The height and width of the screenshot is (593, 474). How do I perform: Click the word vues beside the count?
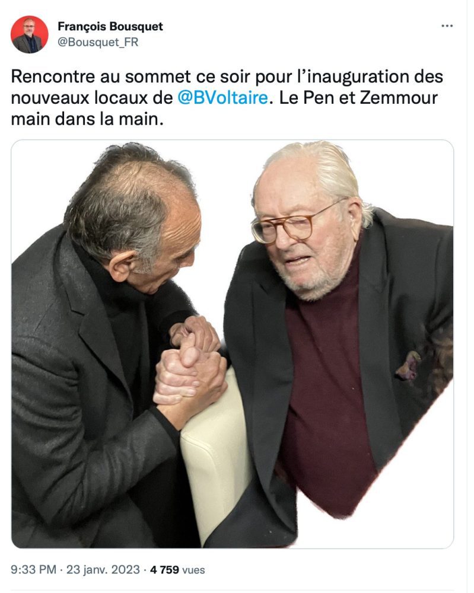pyautogui.click(x=193, y=570)
